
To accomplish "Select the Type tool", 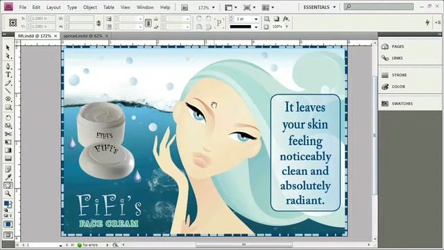I will coord(8,75).
